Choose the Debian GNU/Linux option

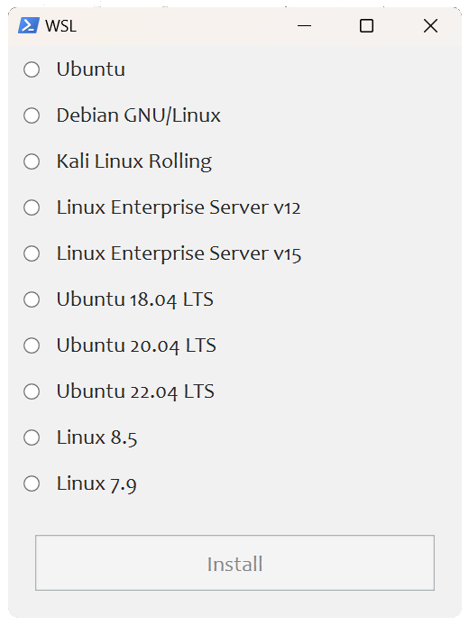pyautogui.click(x=32, y=115)
